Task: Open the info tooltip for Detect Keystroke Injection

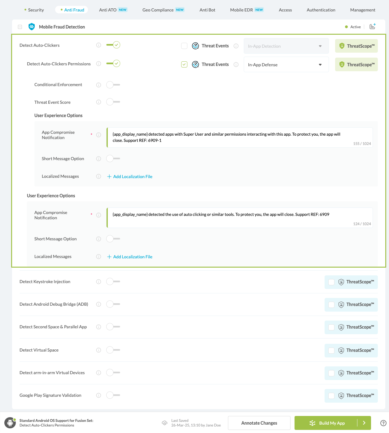Action: coord(98,282)
